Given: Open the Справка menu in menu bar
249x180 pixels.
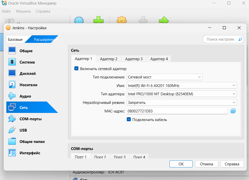Looking at the screenshot, I should click(43, 11).
